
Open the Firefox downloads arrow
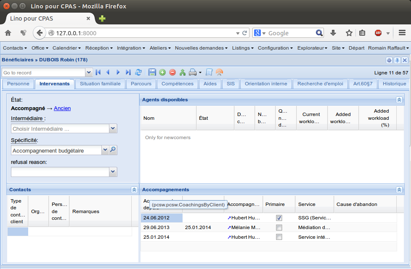333,33
